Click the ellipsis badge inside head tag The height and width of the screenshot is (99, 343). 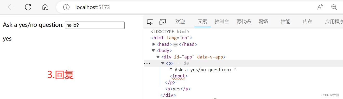point(175,44)
